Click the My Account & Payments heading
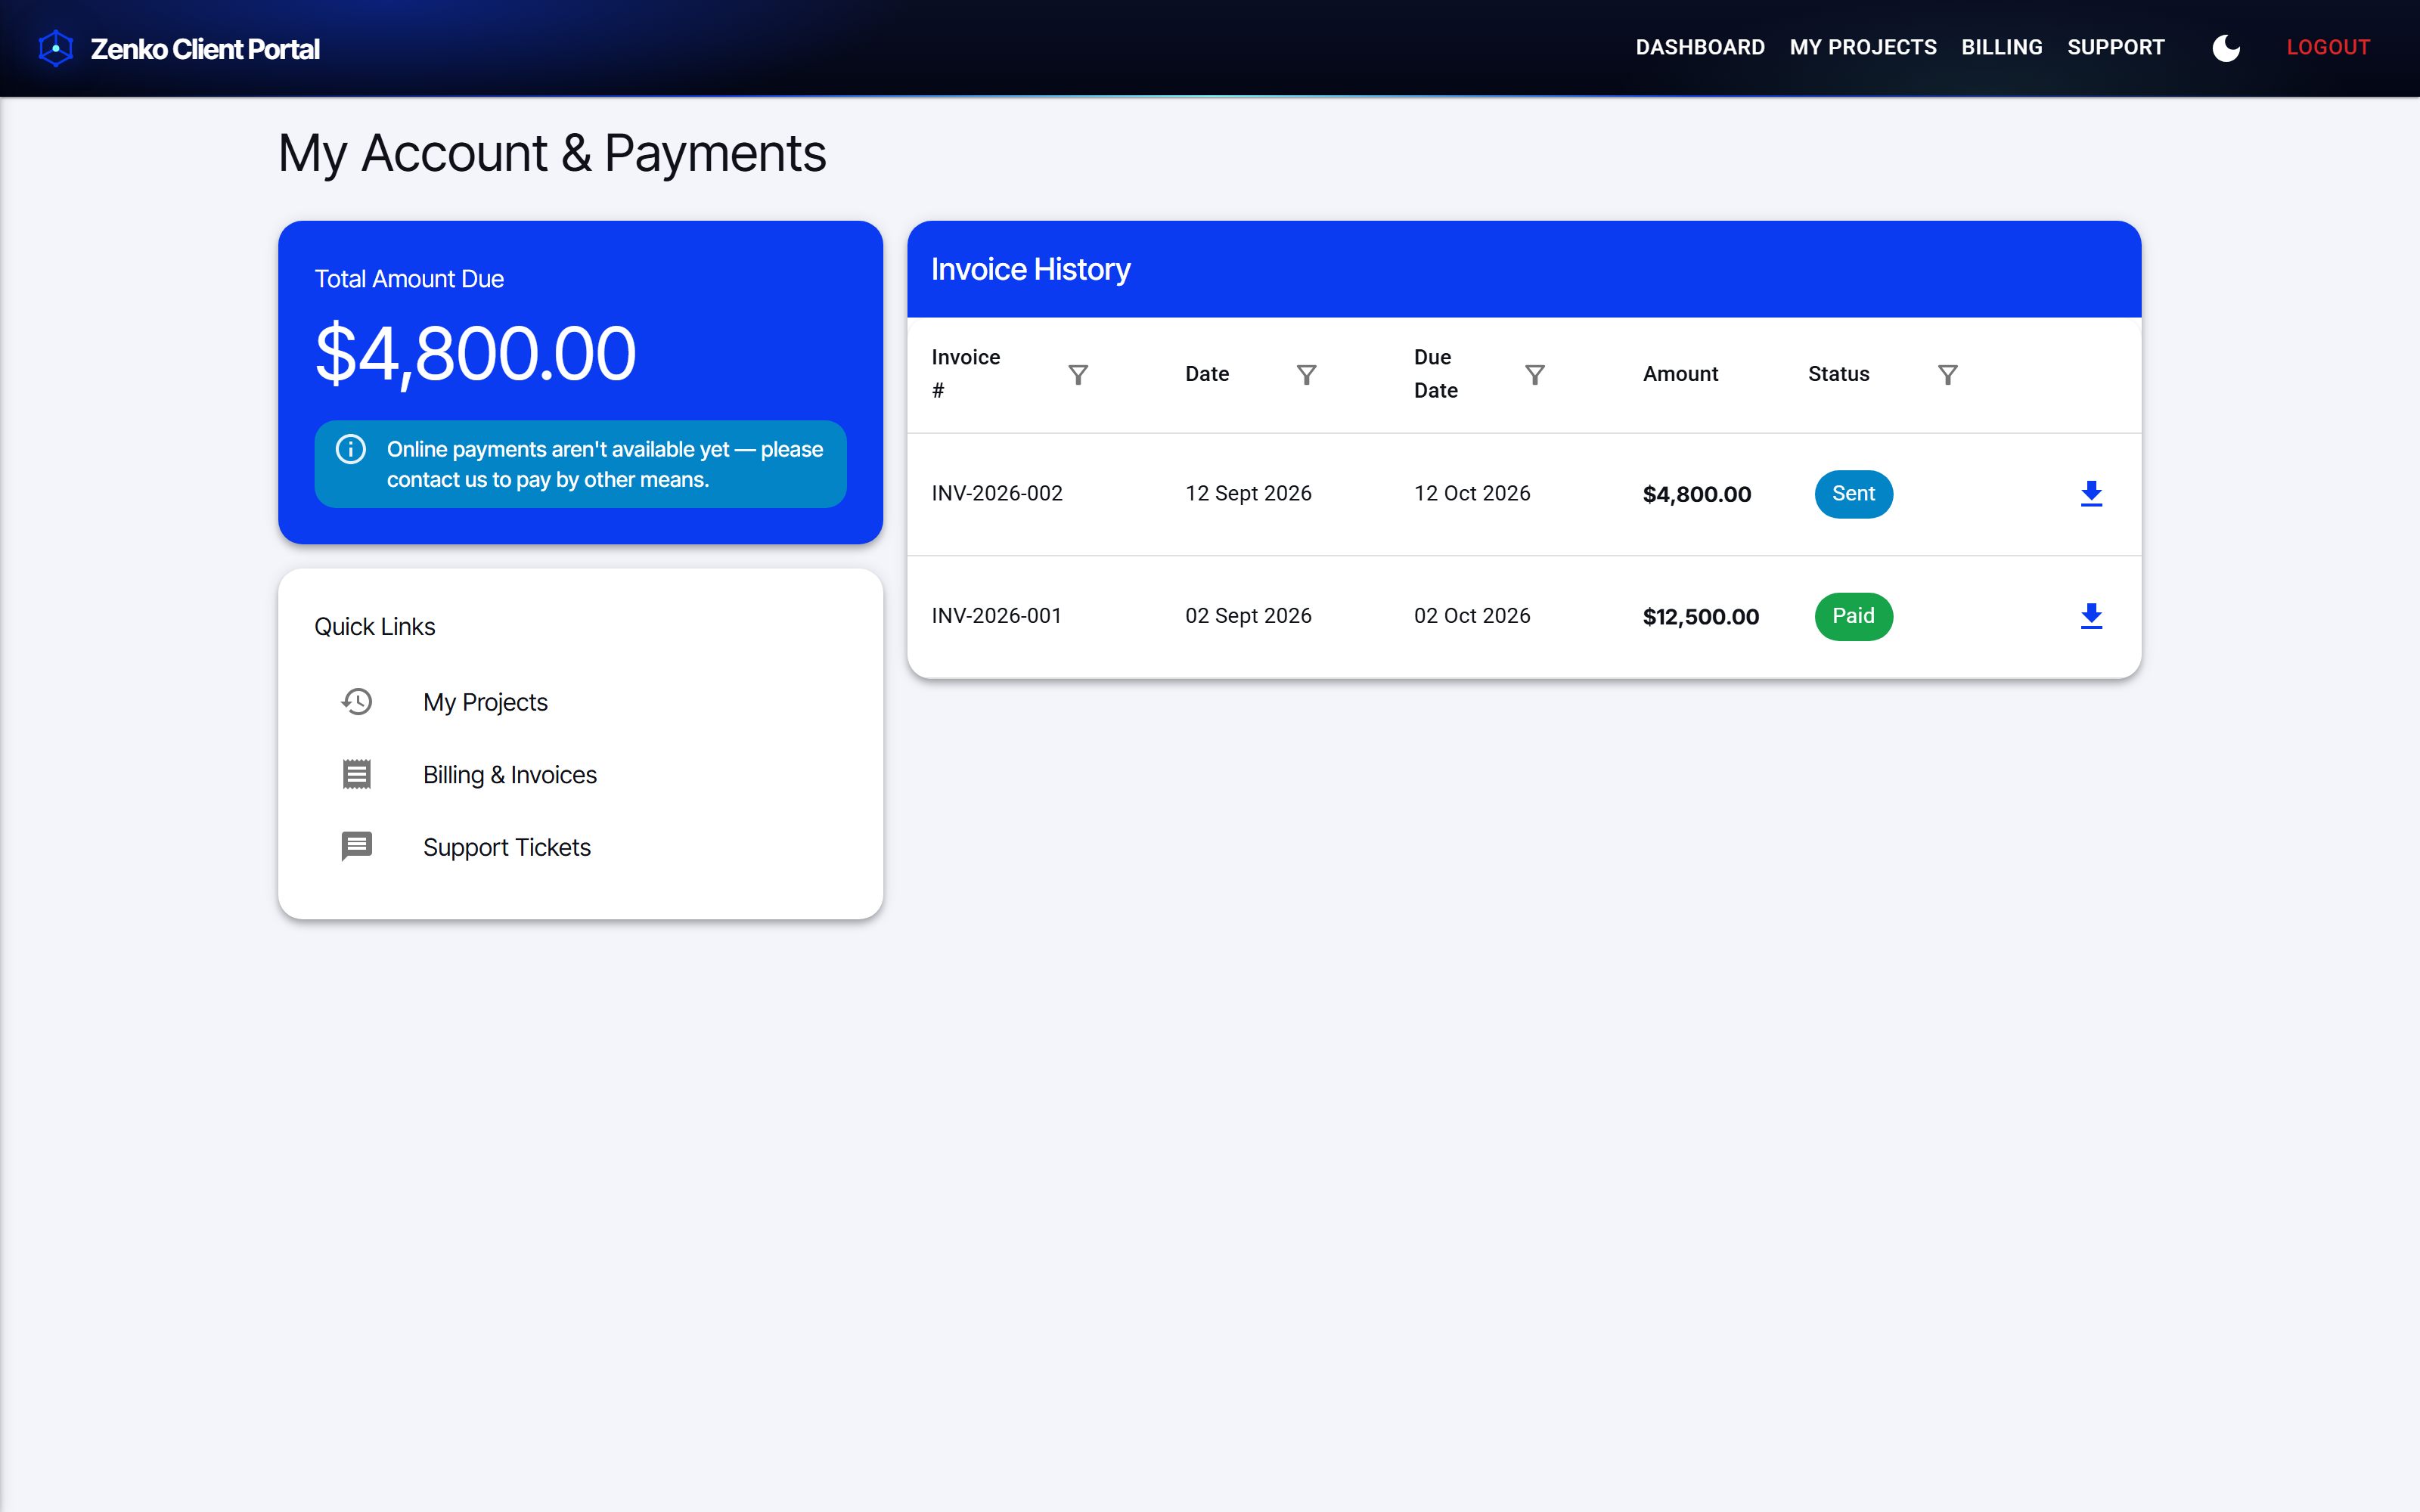The height and width of the screenshot is (1512, 2420). tap(552, 153)
